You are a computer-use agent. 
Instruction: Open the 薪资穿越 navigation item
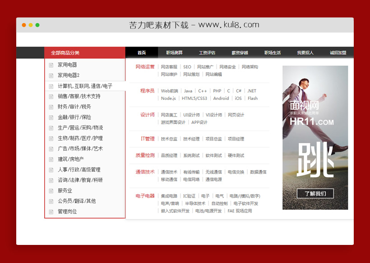[240, 53]
